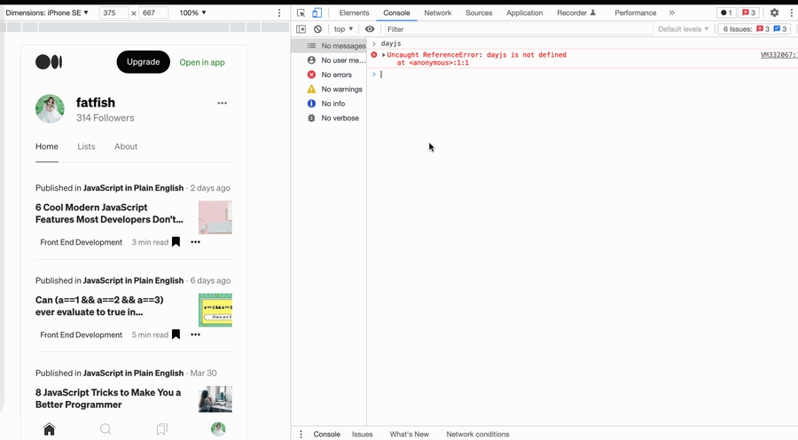This screenshot has height=440, width=798.
Task: Click the bookmark icon in bottom navigation
Action: [x=161, y=429]
